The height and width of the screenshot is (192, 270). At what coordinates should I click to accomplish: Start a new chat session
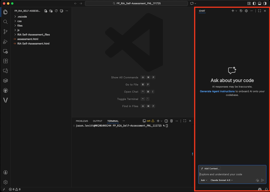232,11
